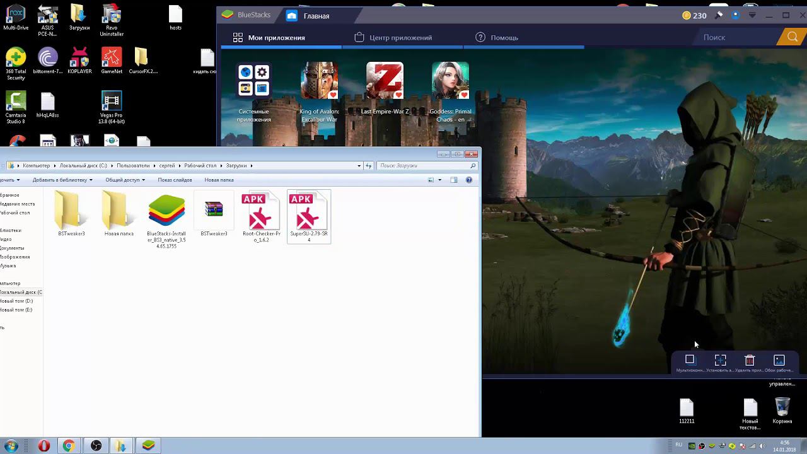Open Google Chrome from the taskbar
The width and height of the screenshot is (807, 454).
coord(69,446)
